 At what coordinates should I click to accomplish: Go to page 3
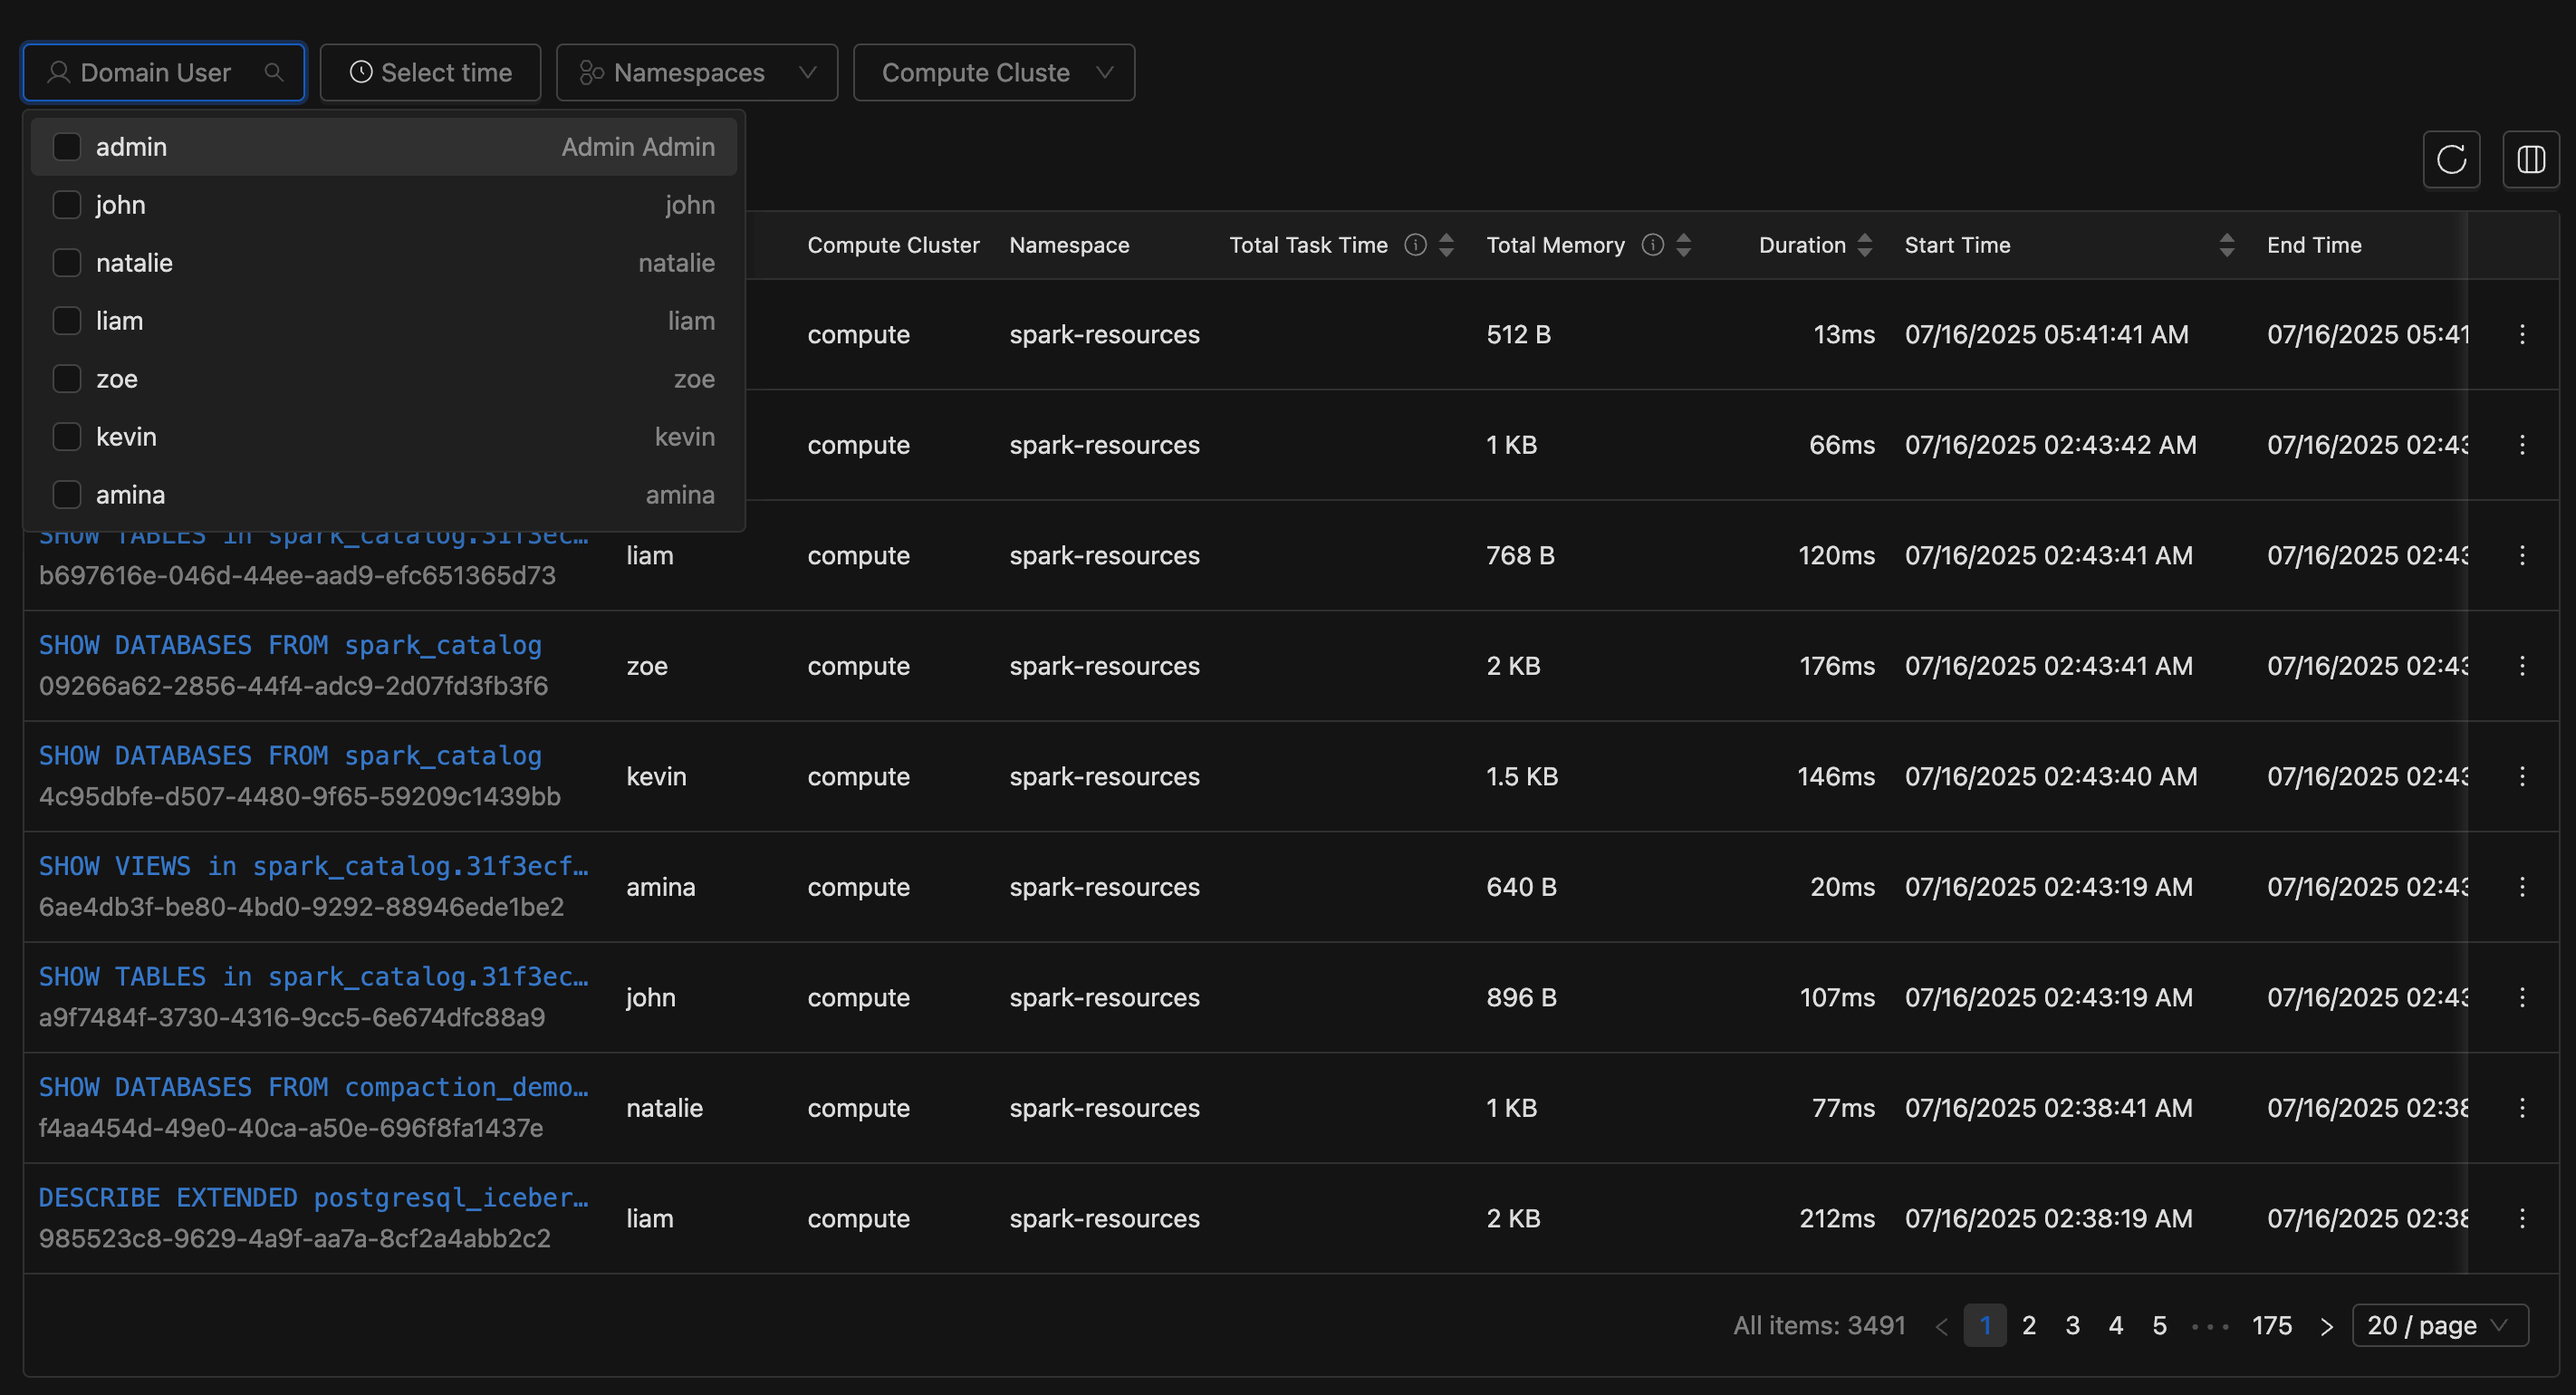tap(2072, 1326)
